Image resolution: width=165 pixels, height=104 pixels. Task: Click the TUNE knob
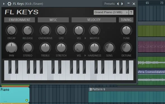point(126,30)
